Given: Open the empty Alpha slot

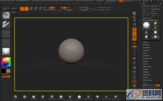Looking at the screenshot, I should point(6,34).
